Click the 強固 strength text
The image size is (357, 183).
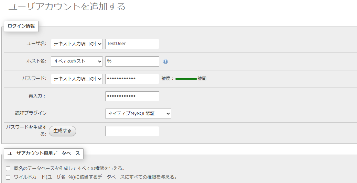(x=202, y=79)
